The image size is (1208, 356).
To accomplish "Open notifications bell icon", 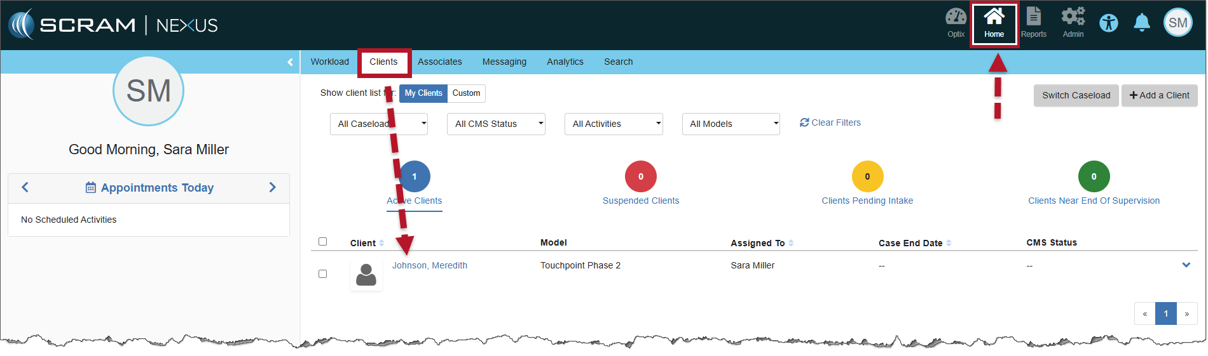I will coord(1141,23).
